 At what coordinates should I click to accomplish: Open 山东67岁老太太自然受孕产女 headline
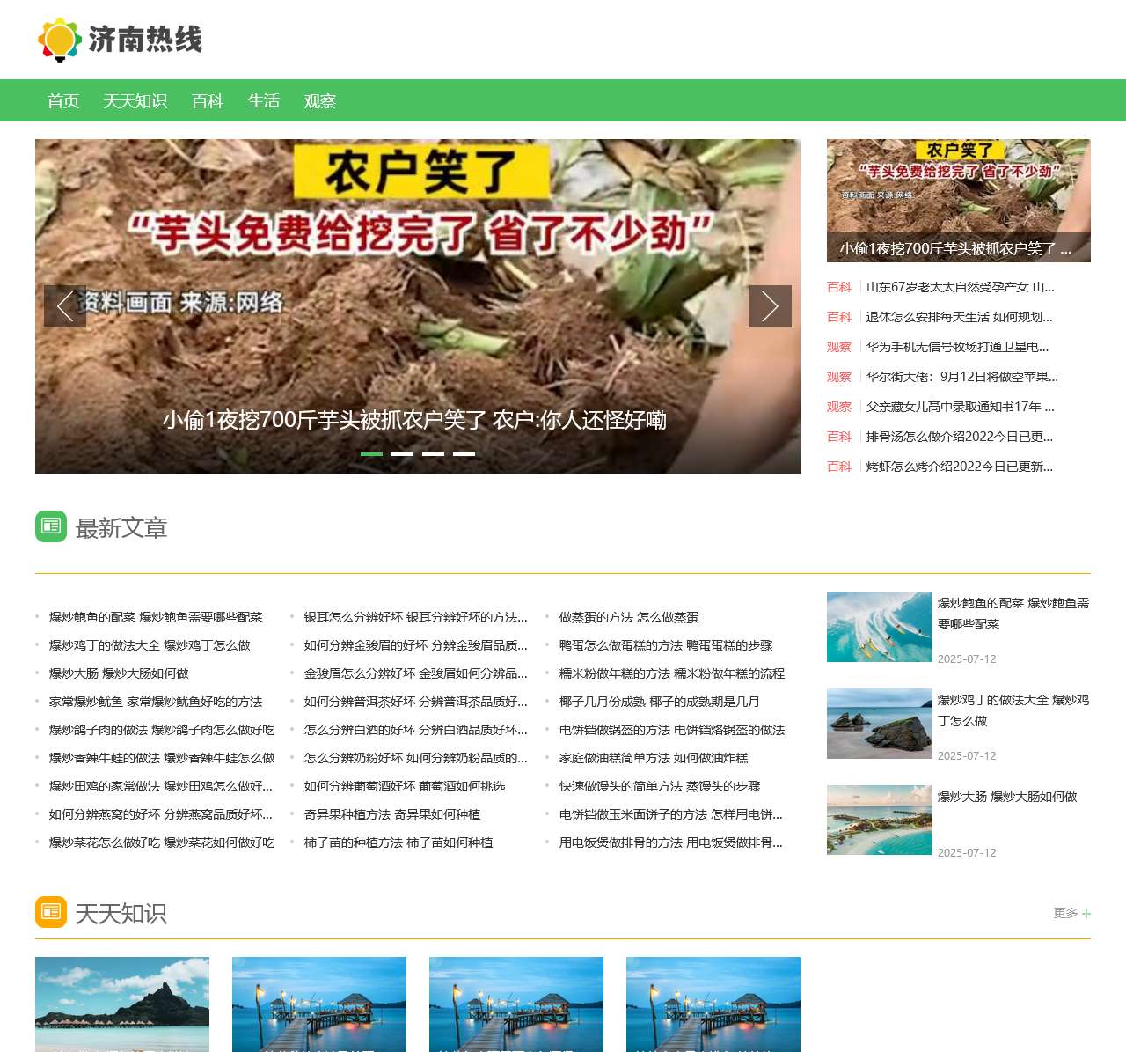(960, 287)
